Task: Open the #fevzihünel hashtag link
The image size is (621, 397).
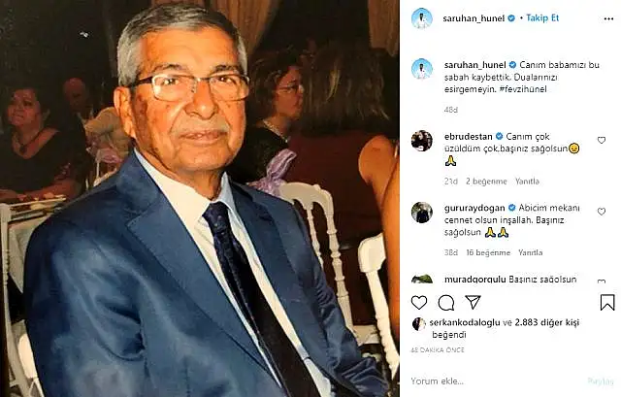Action: click(523, 89)
